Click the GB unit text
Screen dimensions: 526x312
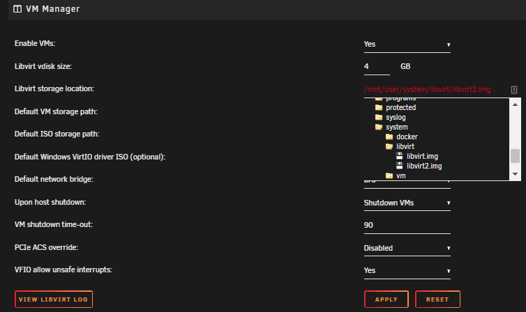[x=405, y=66]
